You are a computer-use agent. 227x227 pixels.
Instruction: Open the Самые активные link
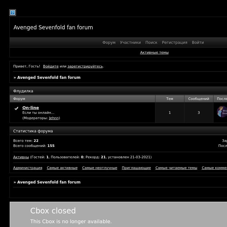(62, 168)
